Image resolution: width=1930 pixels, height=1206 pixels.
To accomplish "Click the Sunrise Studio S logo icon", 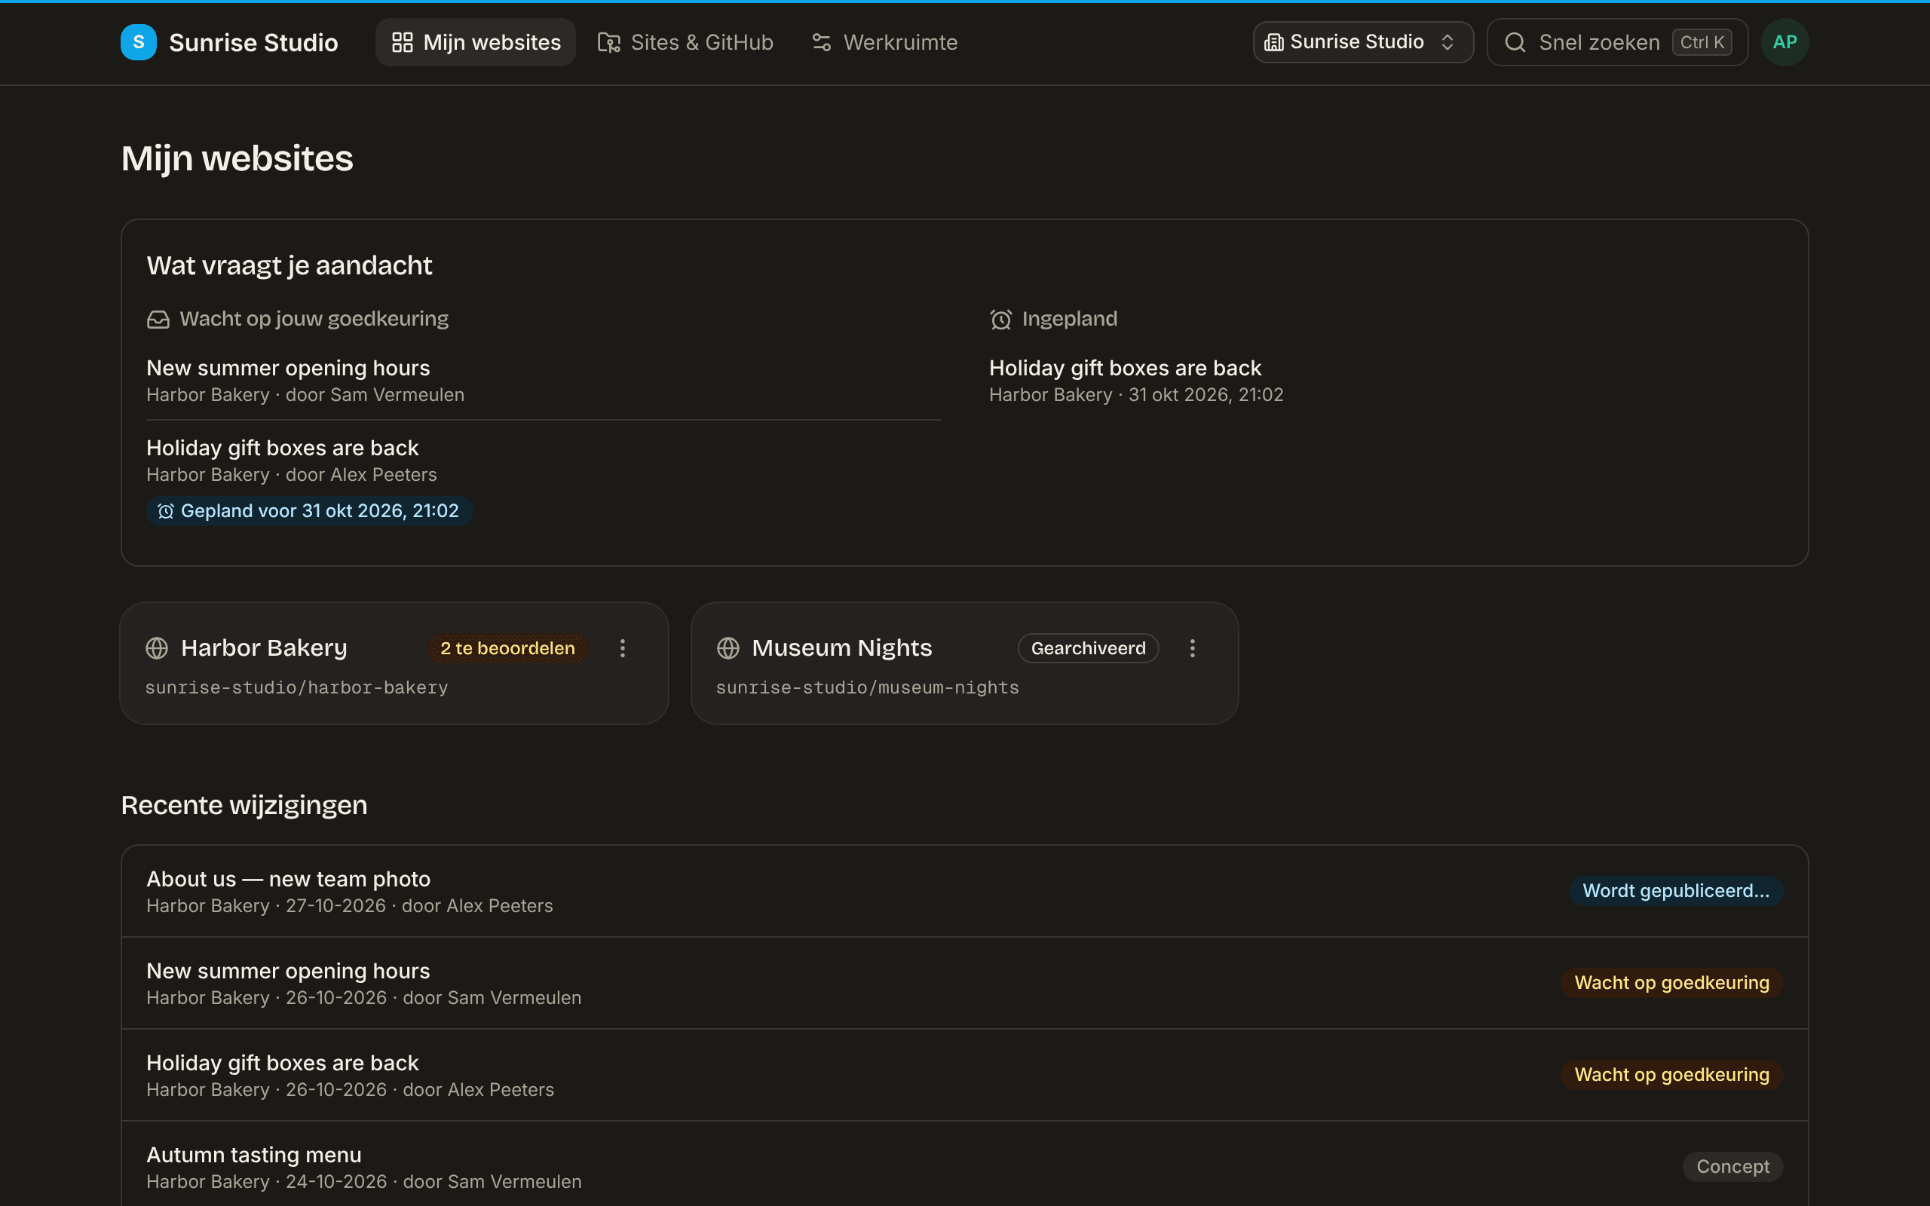I will (139, 42).
